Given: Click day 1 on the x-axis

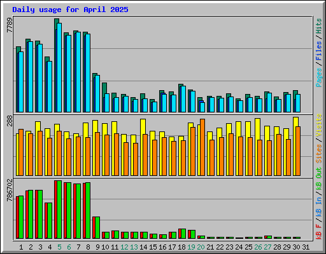Looking at the screenshot, I should 21,247.
